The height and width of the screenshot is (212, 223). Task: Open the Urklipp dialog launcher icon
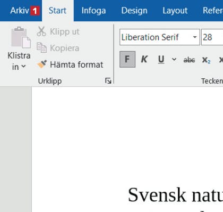[108, 81]
